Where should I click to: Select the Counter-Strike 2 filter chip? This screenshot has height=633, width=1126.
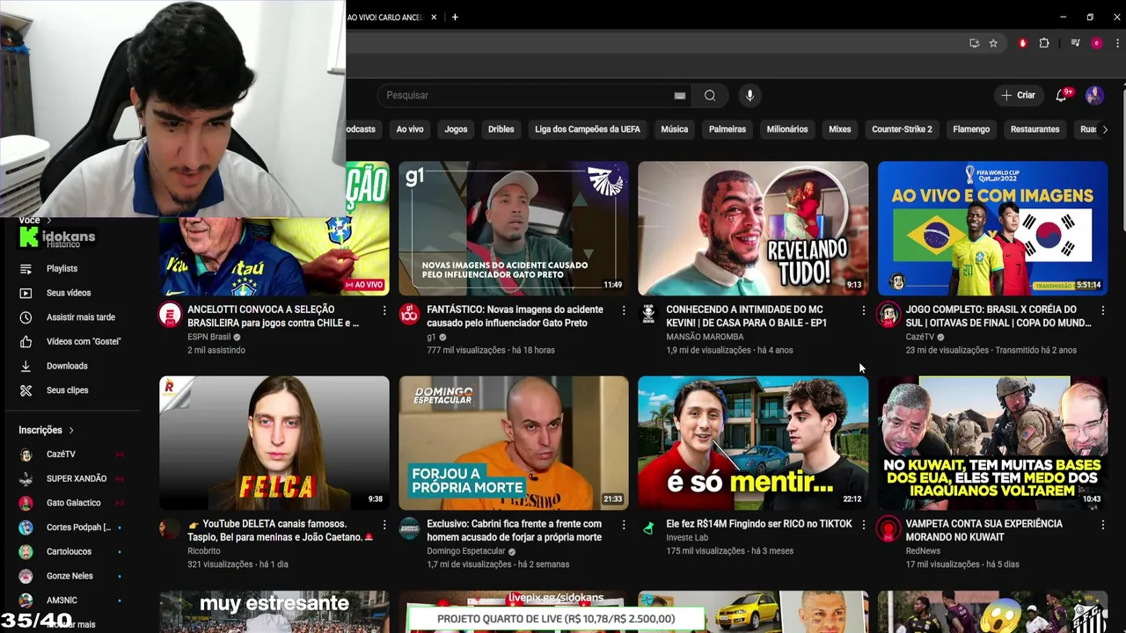click(x=902, y=129)
